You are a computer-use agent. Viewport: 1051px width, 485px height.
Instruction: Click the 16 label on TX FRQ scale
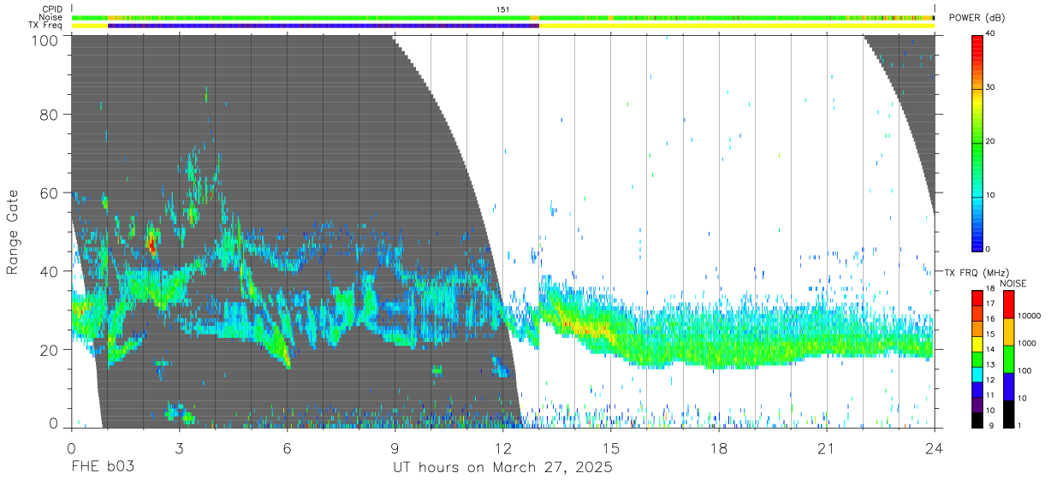[x=991, y=318]
